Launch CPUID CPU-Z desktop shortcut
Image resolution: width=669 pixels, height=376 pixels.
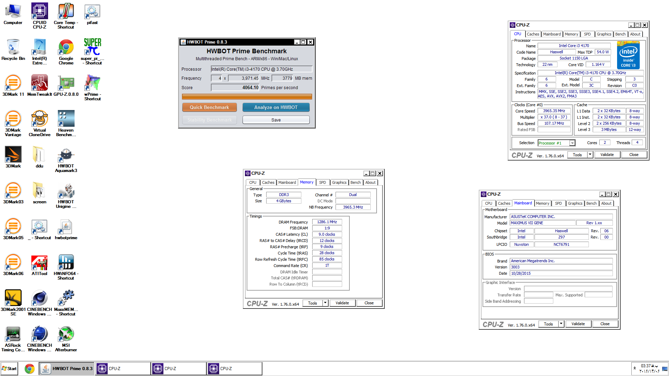(39, 16)
